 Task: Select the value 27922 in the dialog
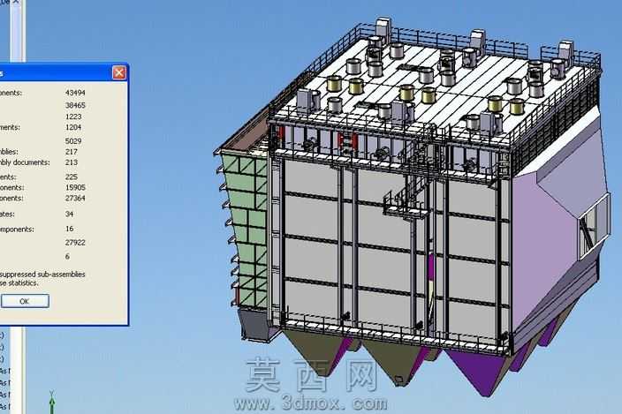coord(75,243)
